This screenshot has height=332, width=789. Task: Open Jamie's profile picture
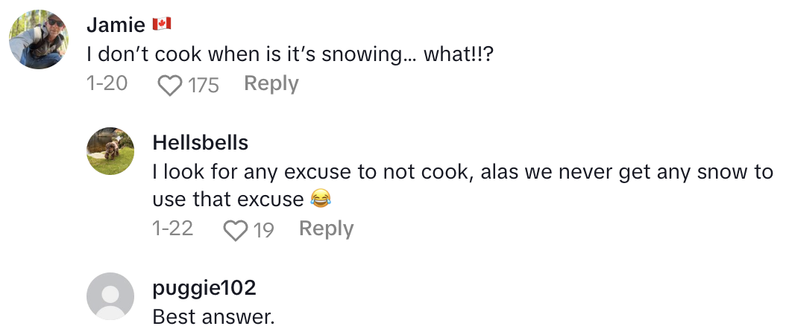(40, 39)
